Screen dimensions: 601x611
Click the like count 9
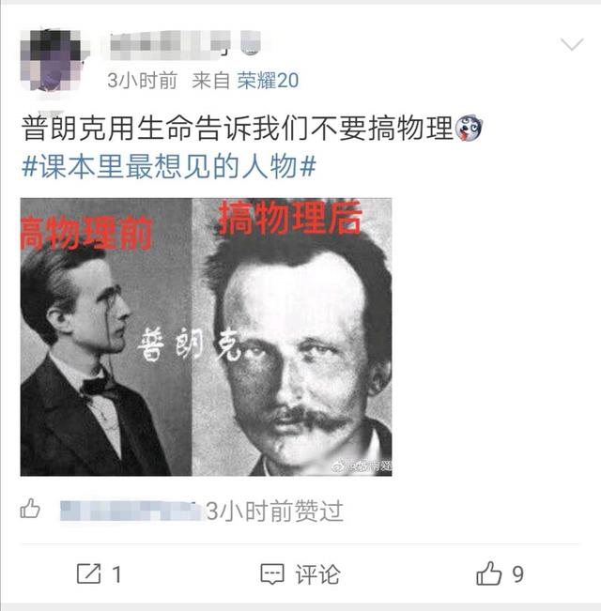tap(517, 574)
